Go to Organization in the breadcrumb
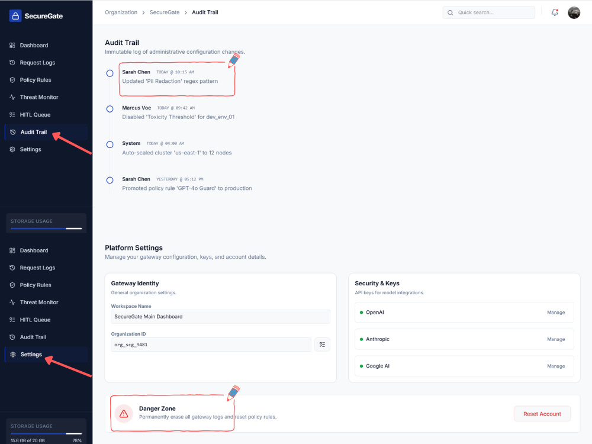 click(121, 12)
